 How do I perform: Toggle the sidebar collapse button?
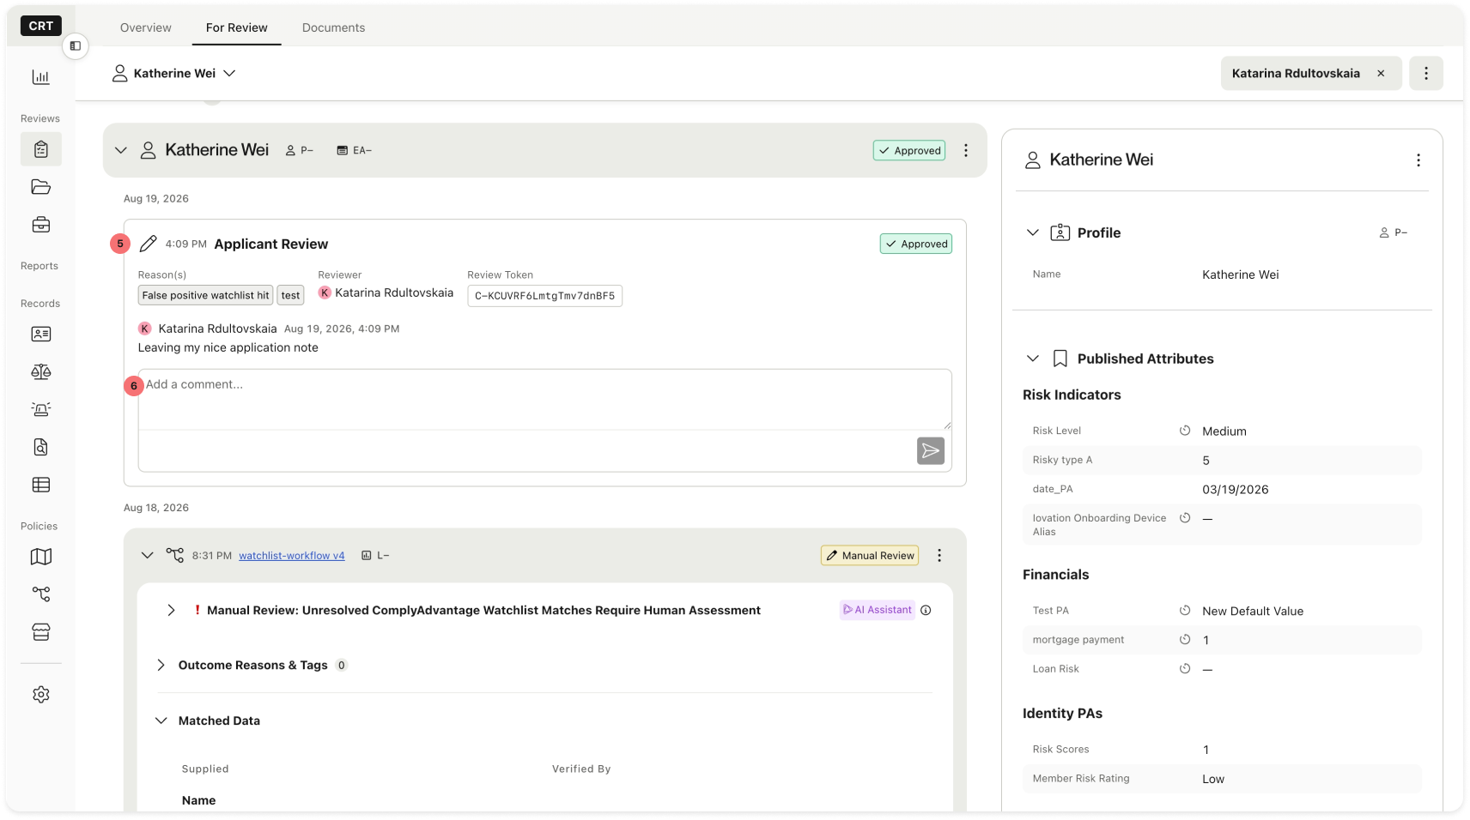pyautogui.click(x=76, y=45)
